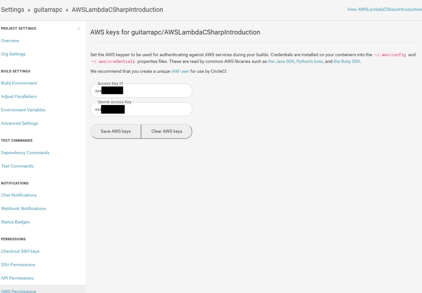The height and width of the screenshot is (293, 422).
Task: Click the AWS keys page heading
Action: pyautogui.click(x=175, y=32)
